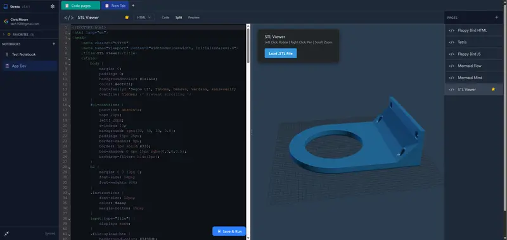The image size is (507, 240).
Task: Click the Test Notebook icon
Action: [x=7, y=54]
